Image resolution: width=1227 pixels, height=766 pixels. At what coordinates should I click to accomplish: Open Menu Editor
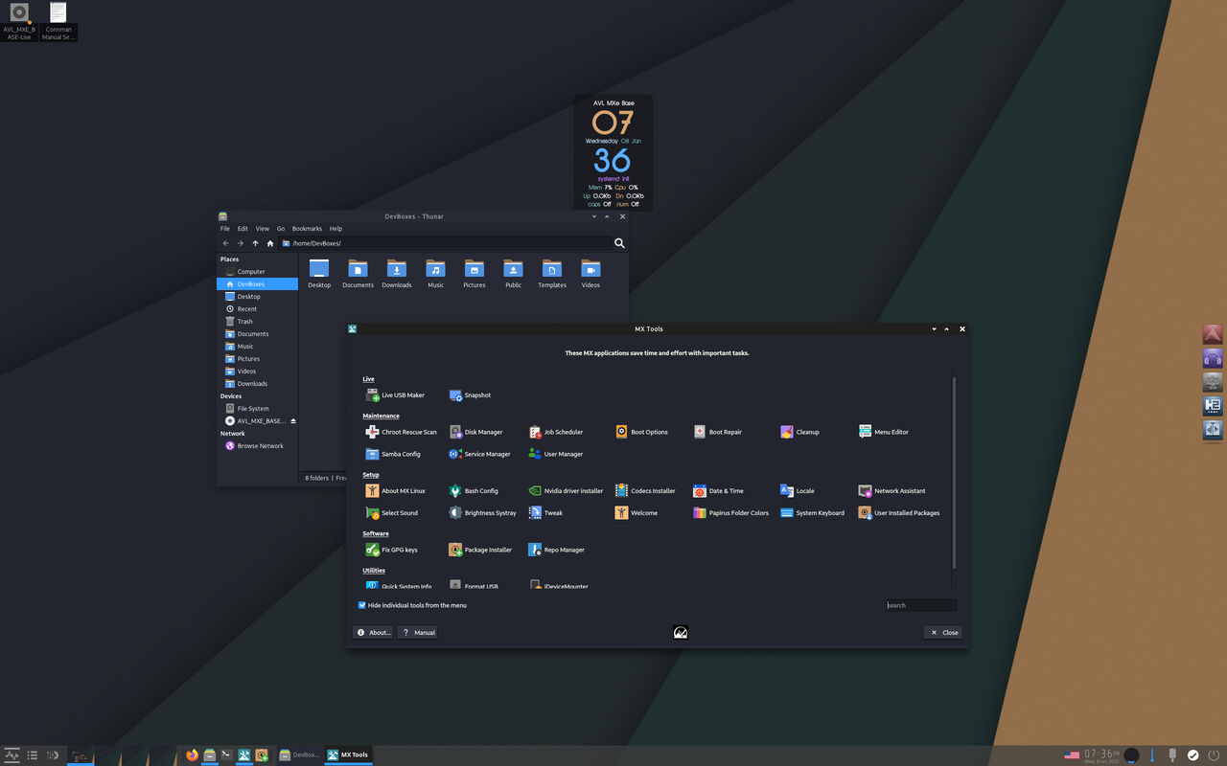(883, 432)
